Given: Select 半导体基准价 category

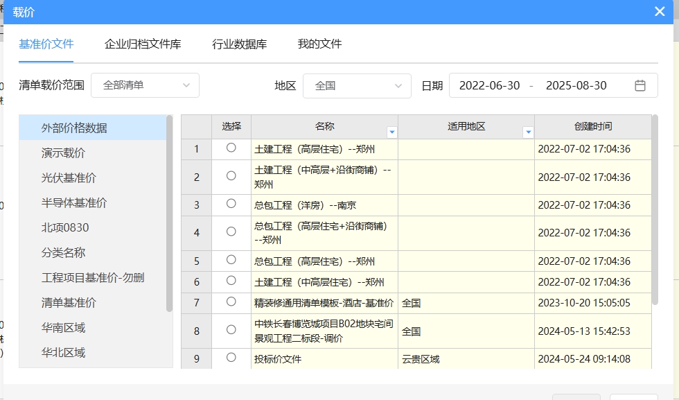Looking at the screenshot, I should coord(74,203).
